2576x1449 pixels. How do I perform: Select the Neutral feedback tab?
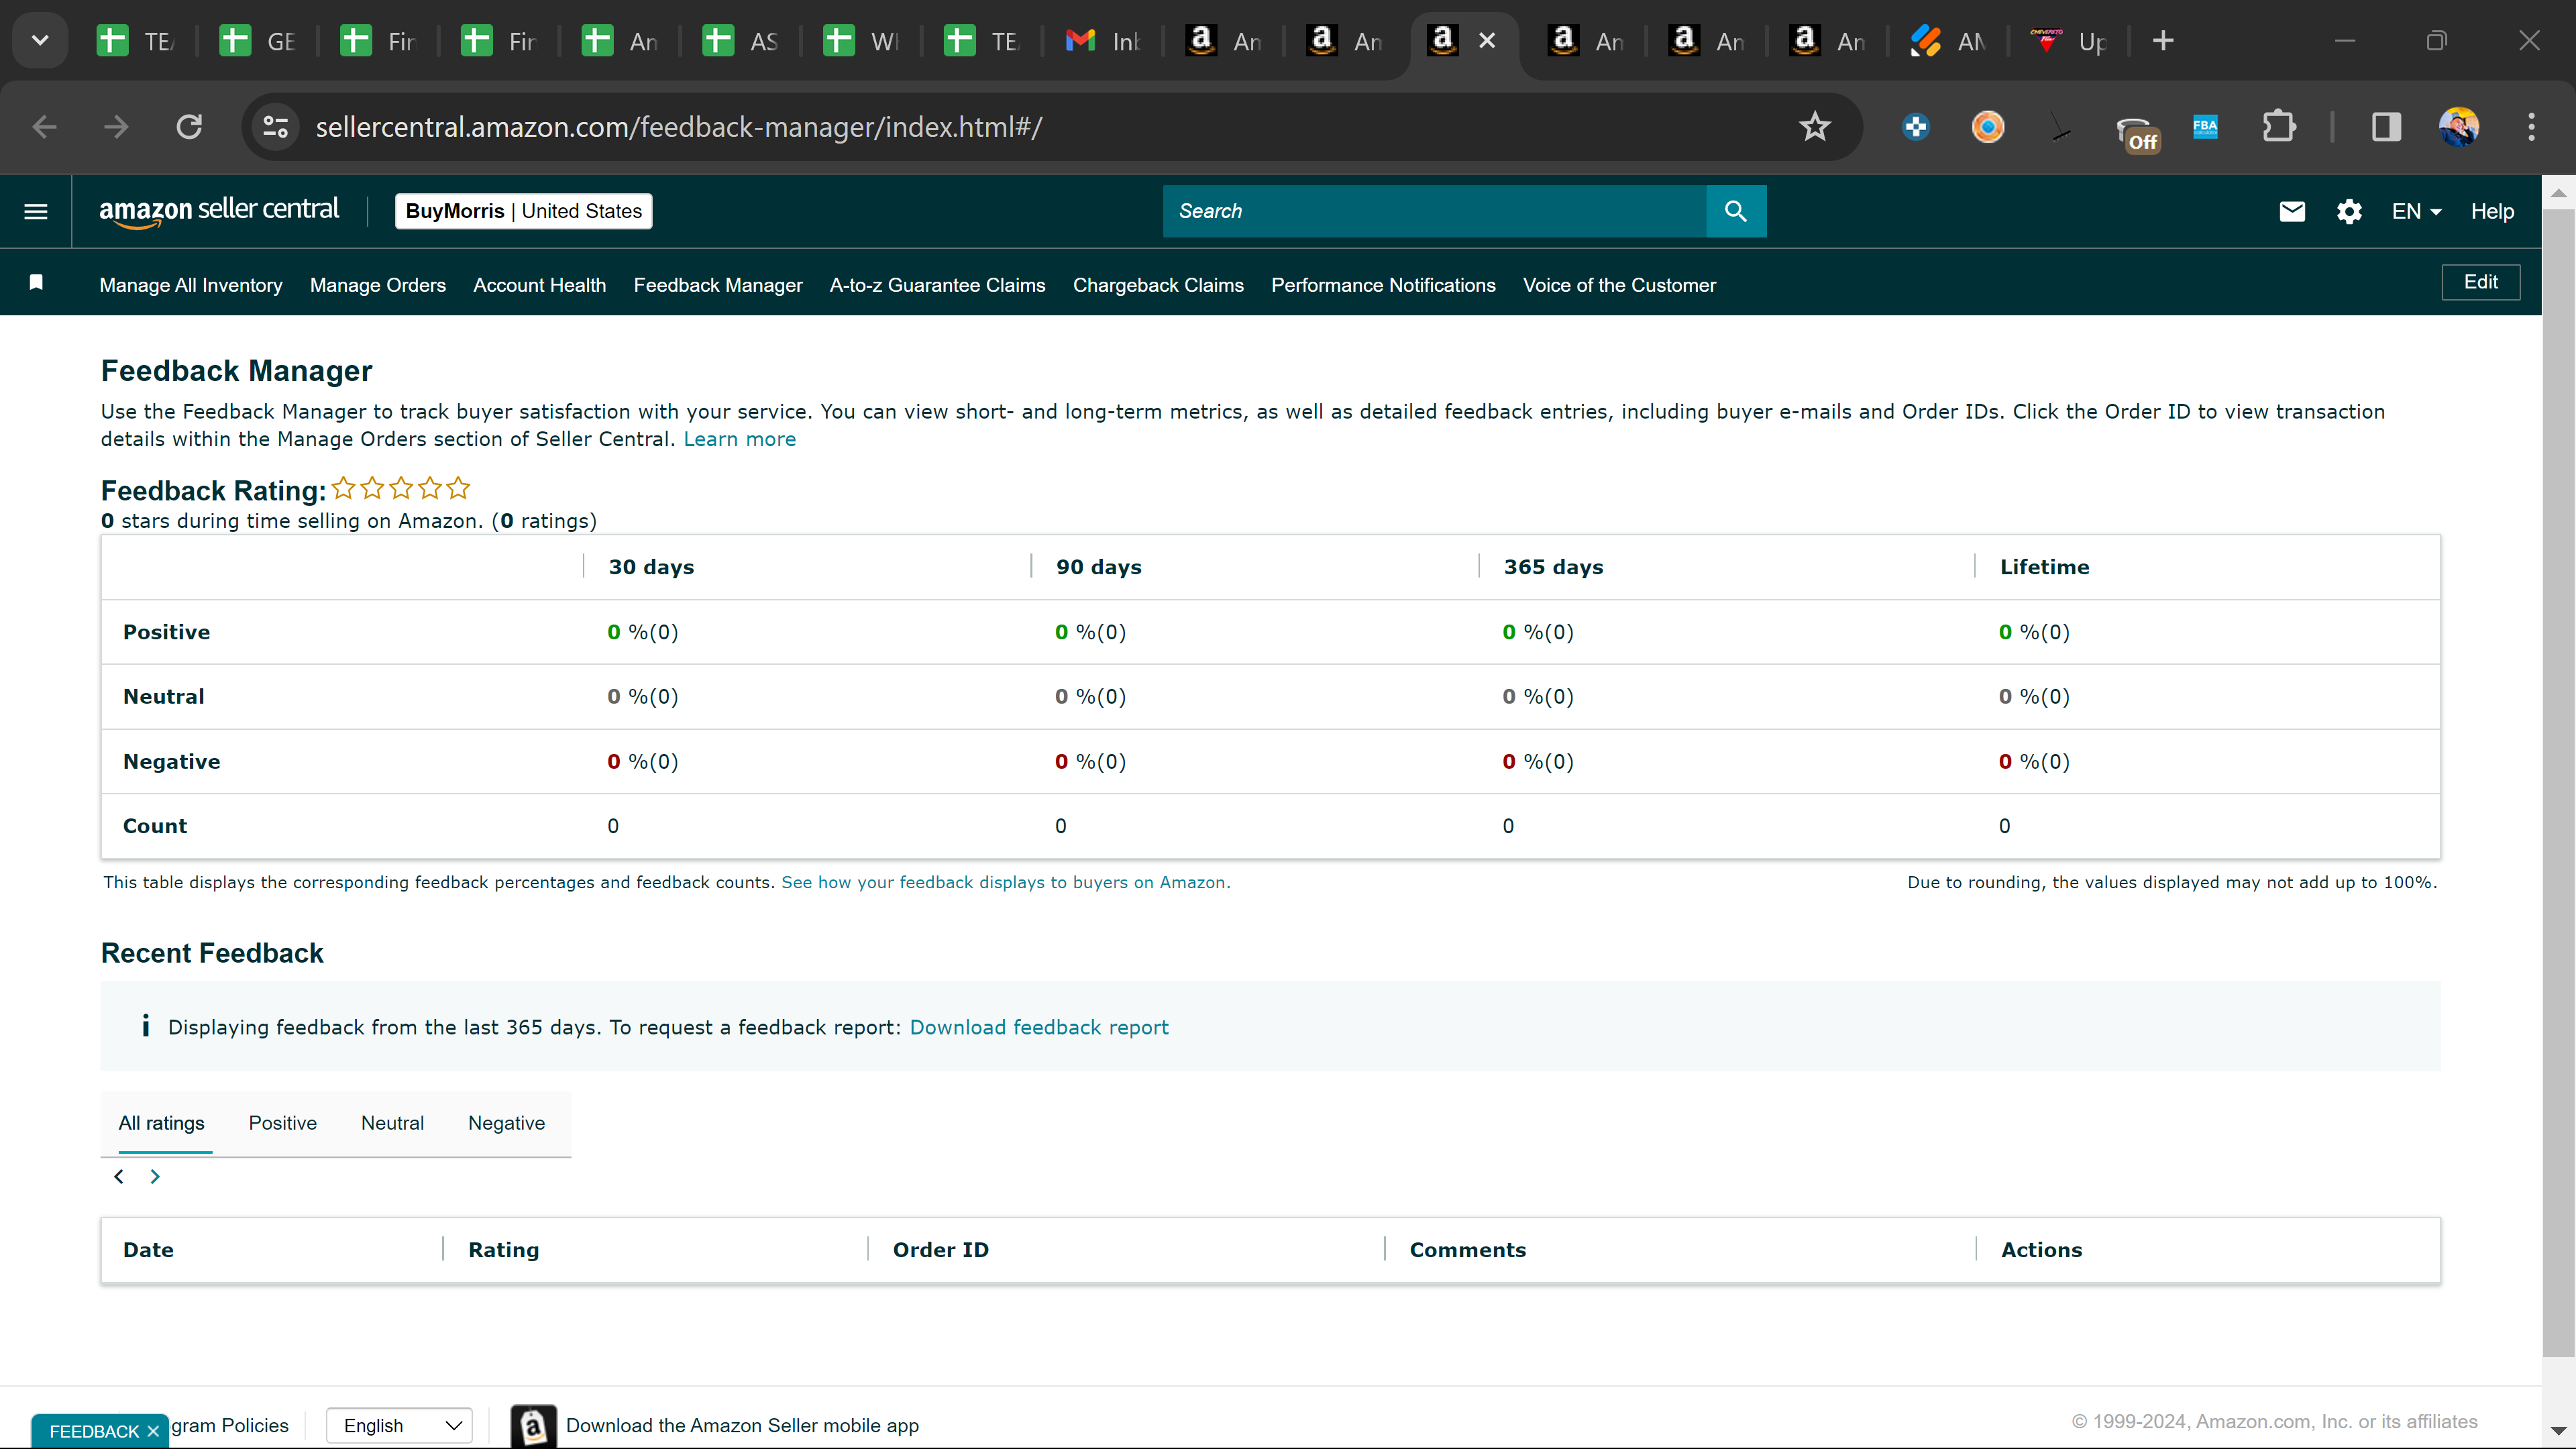[x=392, y=1123]
